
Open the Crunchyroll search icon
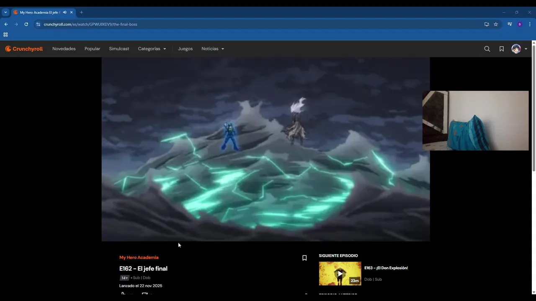pos(487,49)
